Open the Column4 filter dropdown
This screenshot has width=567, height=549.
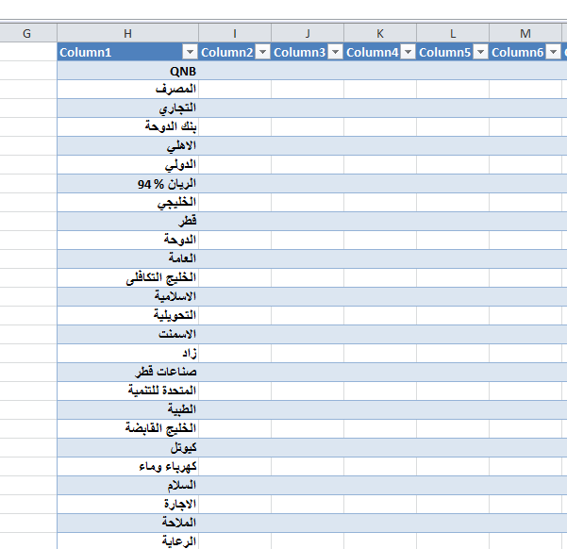[409, 52]
